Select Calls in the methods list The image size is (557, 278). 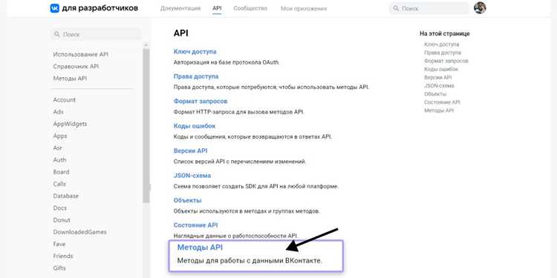tap(59, 184)
